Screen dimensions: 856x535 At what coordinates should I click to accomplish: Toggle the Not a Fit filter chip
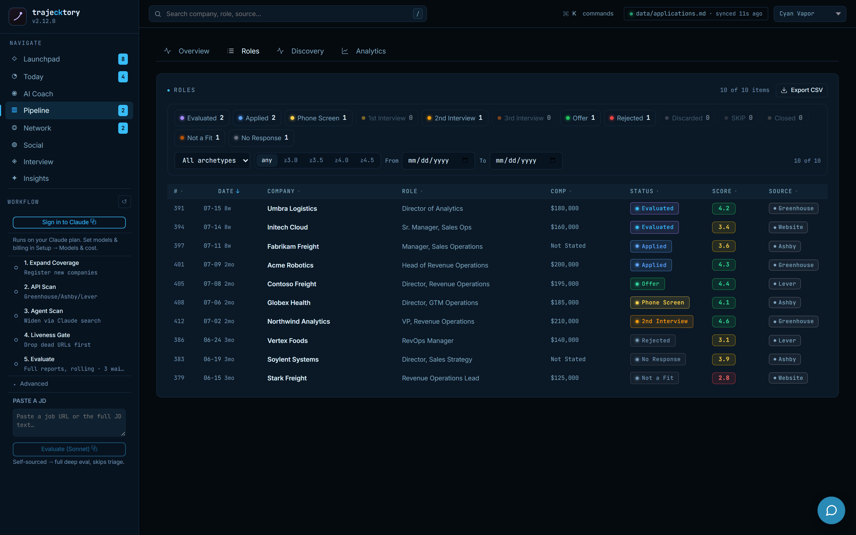(x=200, y=138)
